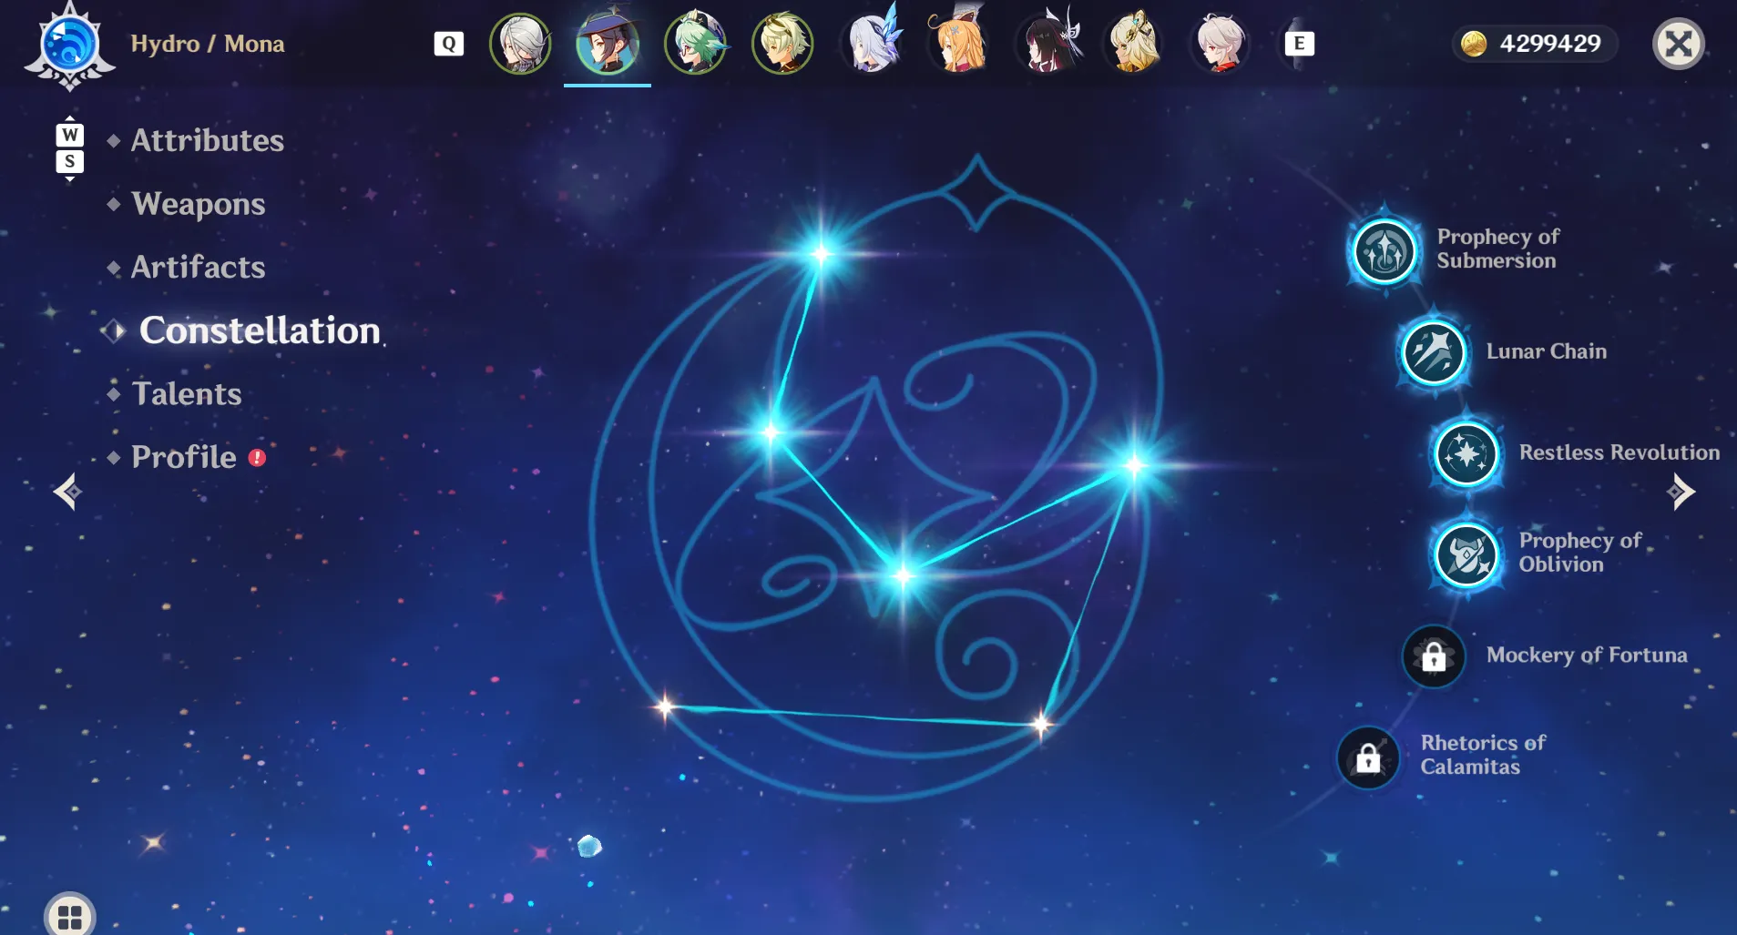Choose the lavender-haired character with blue feather

click(874, 41)
